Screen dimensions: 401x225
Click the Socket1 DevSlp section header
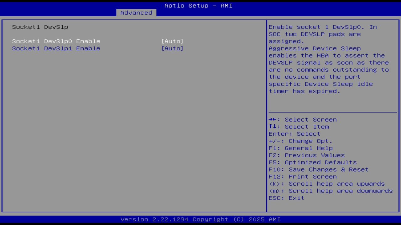tap(40, 27)
